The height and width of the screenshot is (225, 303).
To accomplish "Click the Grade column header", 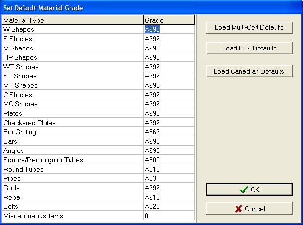I will click(169, 20).
